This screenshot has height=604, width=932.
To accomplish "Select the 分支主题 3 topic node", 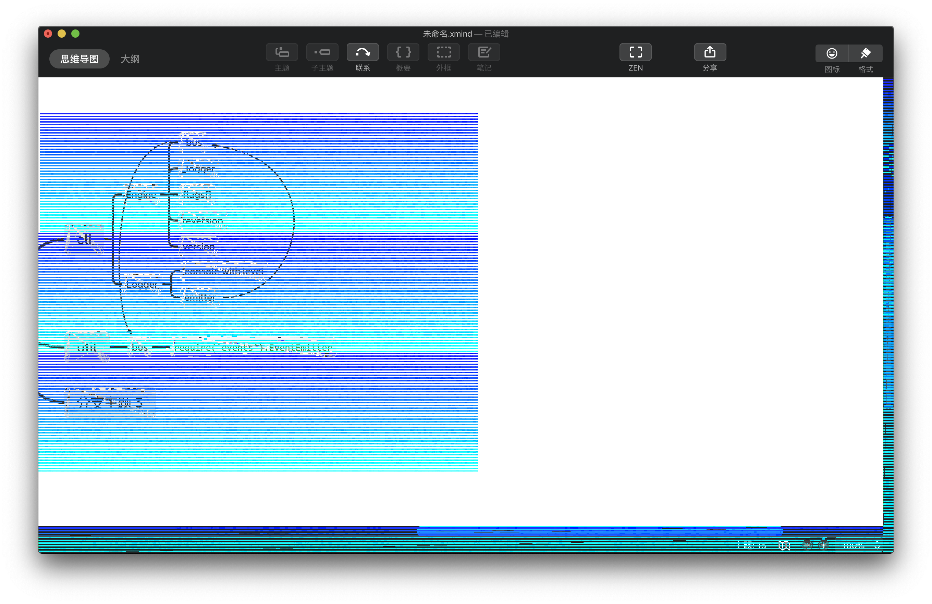I will pos(110,402).
